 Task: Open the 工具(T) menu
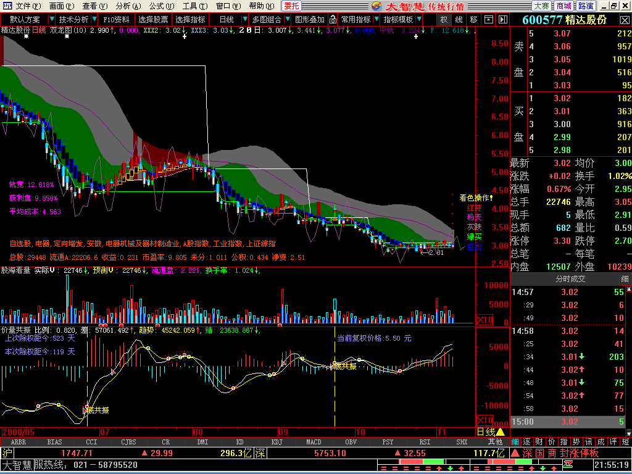(194, 6)
